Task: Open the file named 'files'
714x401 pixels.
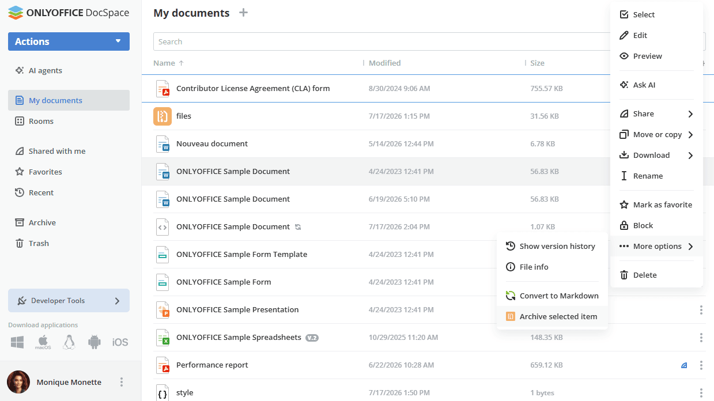Action: pyautogui.click(x=184, y=116)
